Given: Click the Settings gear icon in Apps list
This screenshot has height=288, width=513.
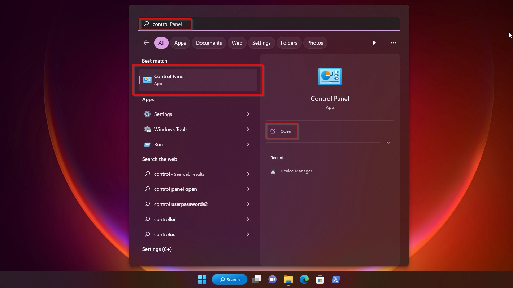Looking at the screenshot, I should [x=147, y=114].
